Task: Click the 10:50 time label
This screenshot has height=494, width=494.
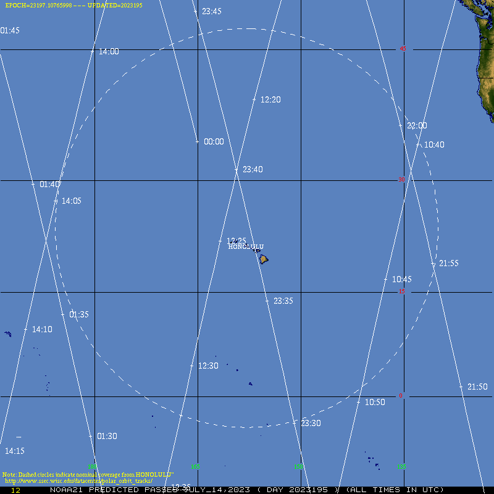Action: pos(375,402)
